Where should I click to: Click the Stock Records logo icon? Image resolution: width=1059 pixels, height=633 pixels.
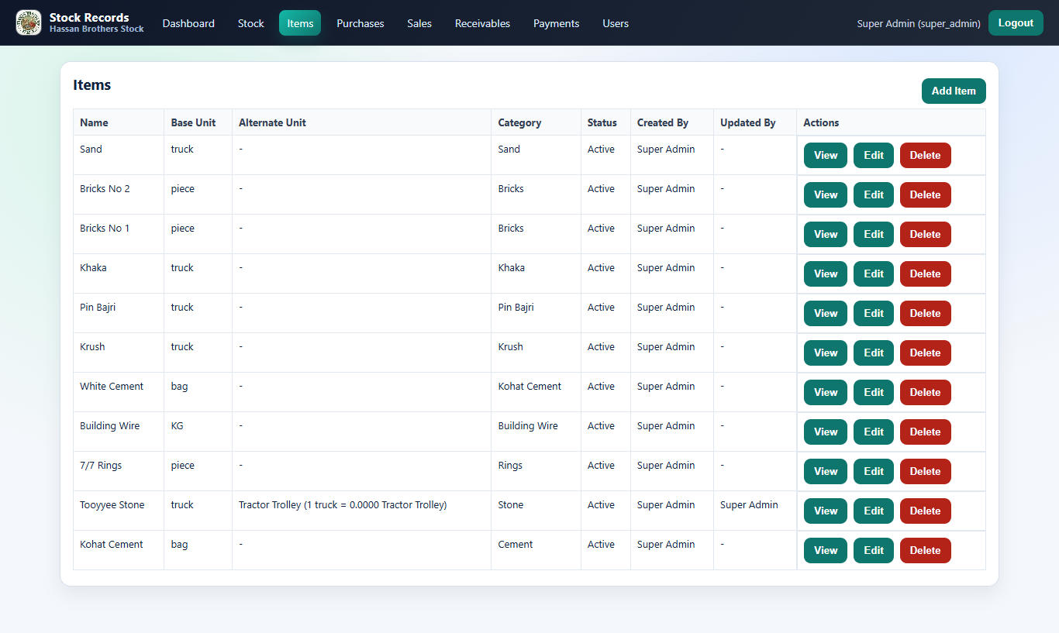pos(29,22)
